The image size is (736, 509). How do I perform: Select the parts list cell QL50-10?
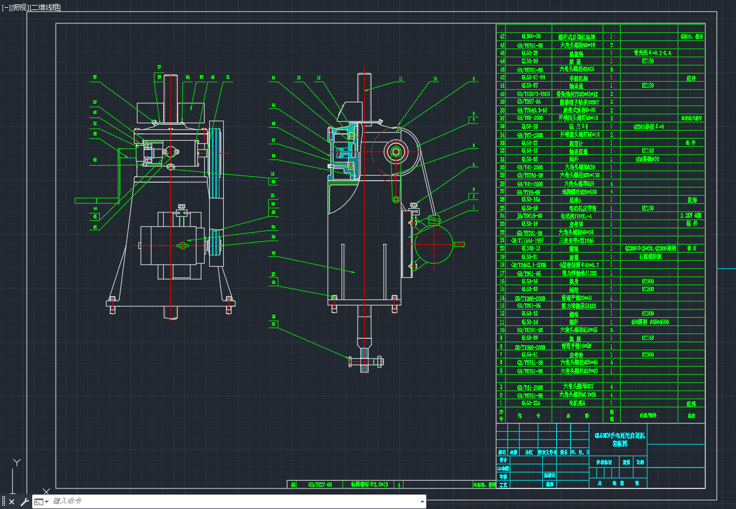pyautogui.click(x=530, y=151)
